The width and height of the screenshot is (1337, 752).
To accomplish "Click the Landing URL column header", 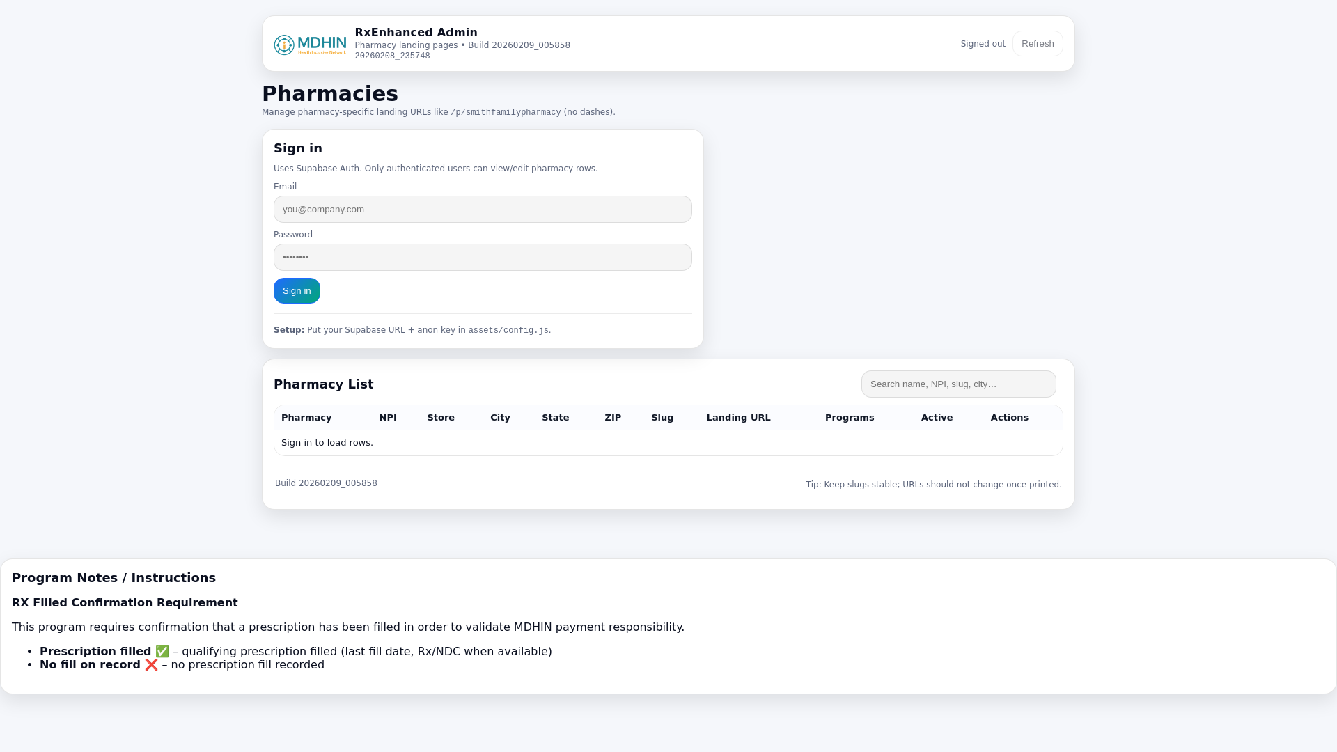I will (739, 418).
